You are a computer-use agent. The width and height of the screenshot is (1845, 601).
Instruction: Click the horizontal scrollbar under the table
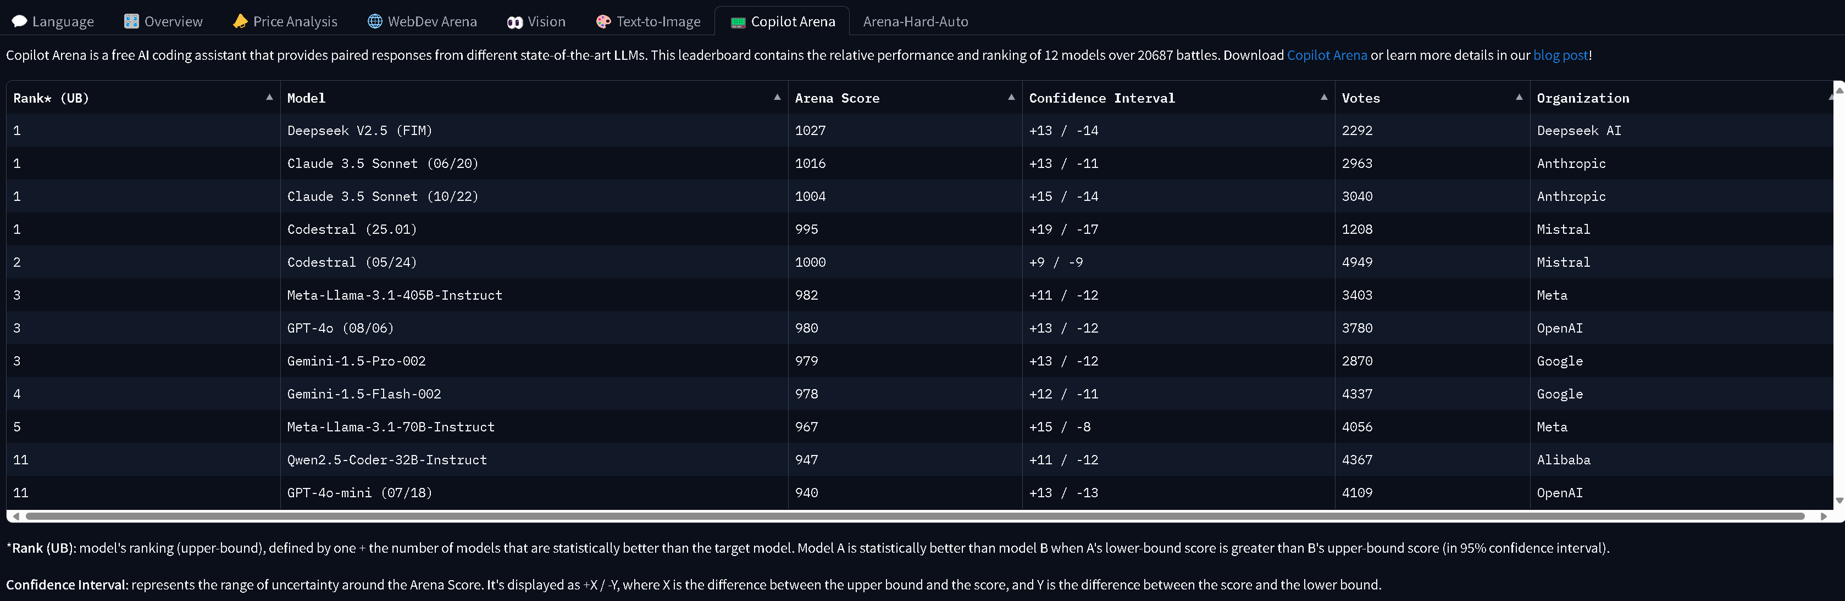(914, 516)
